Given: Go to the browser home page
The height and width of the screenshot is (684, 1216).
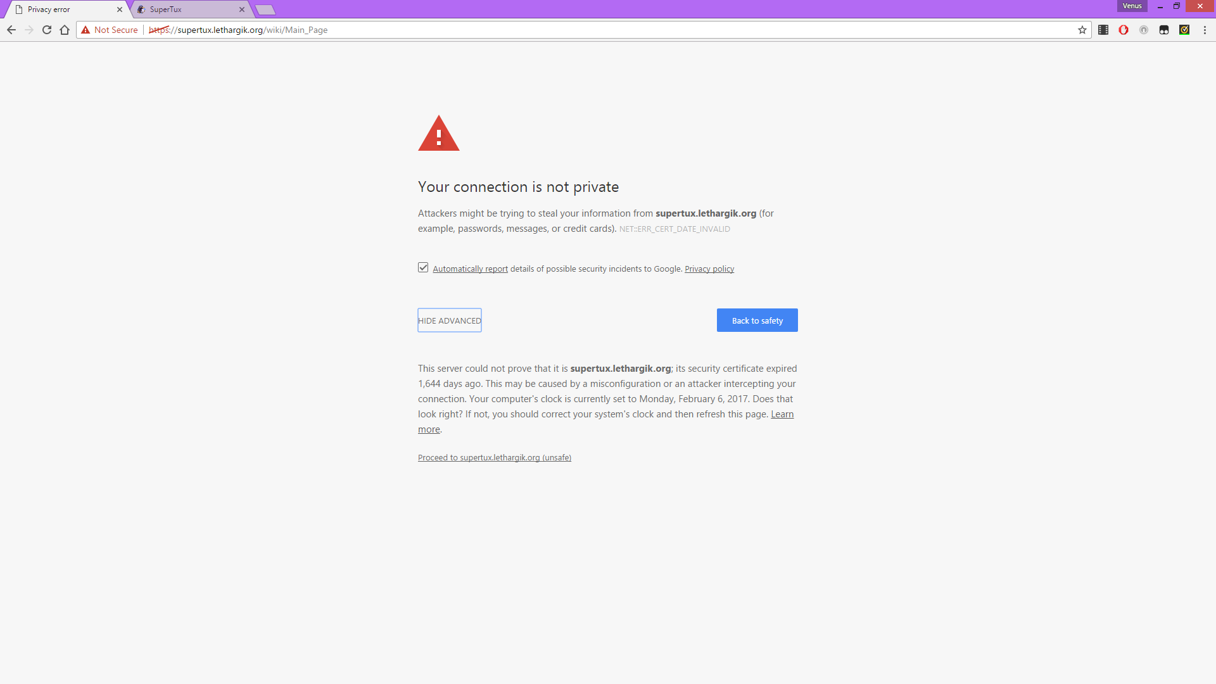Looking at the screenshot, I should (65, 30).
